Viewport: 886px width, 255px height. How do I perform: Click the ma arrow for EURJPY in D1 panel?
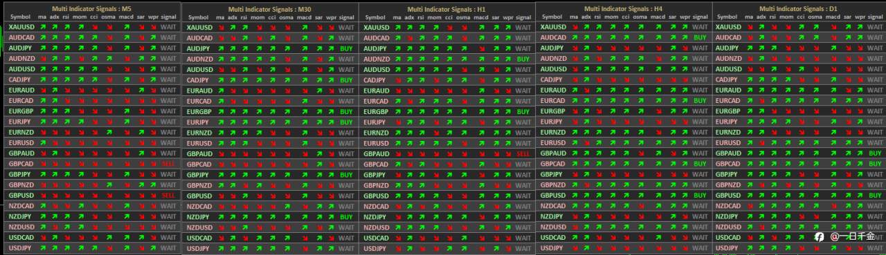click(749, 122)
